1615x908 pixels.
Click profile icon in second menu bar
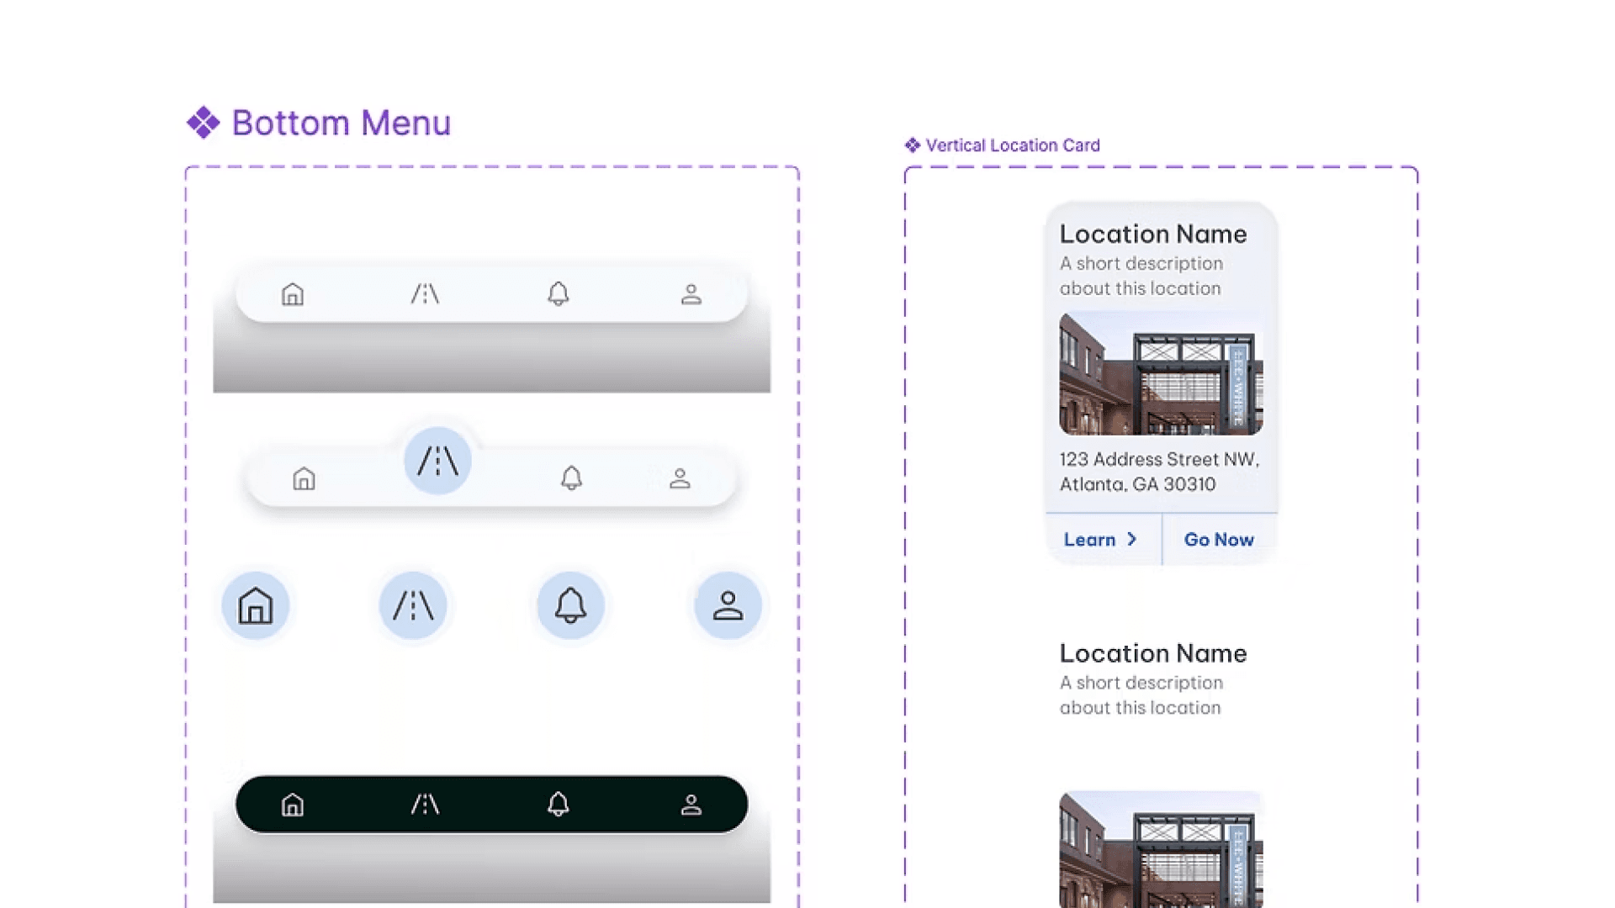680,479
